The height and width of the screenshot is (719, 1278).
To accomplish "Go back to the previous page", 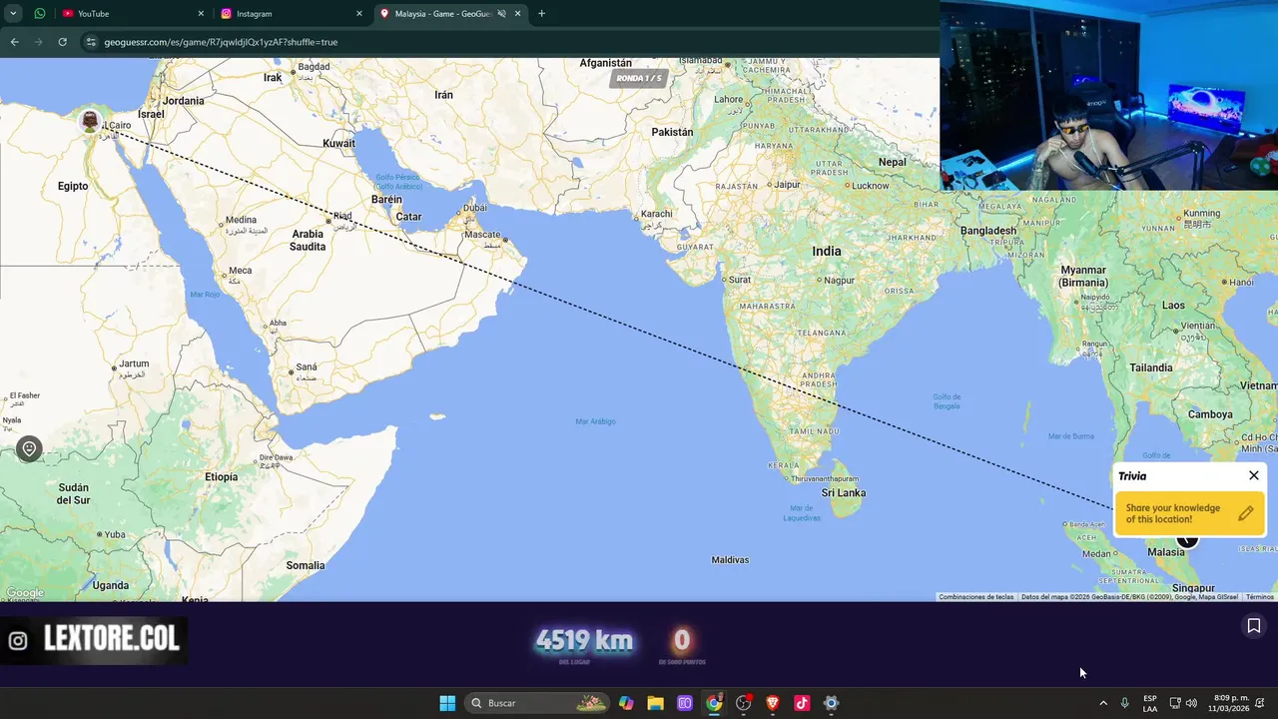I will (15, 42).
